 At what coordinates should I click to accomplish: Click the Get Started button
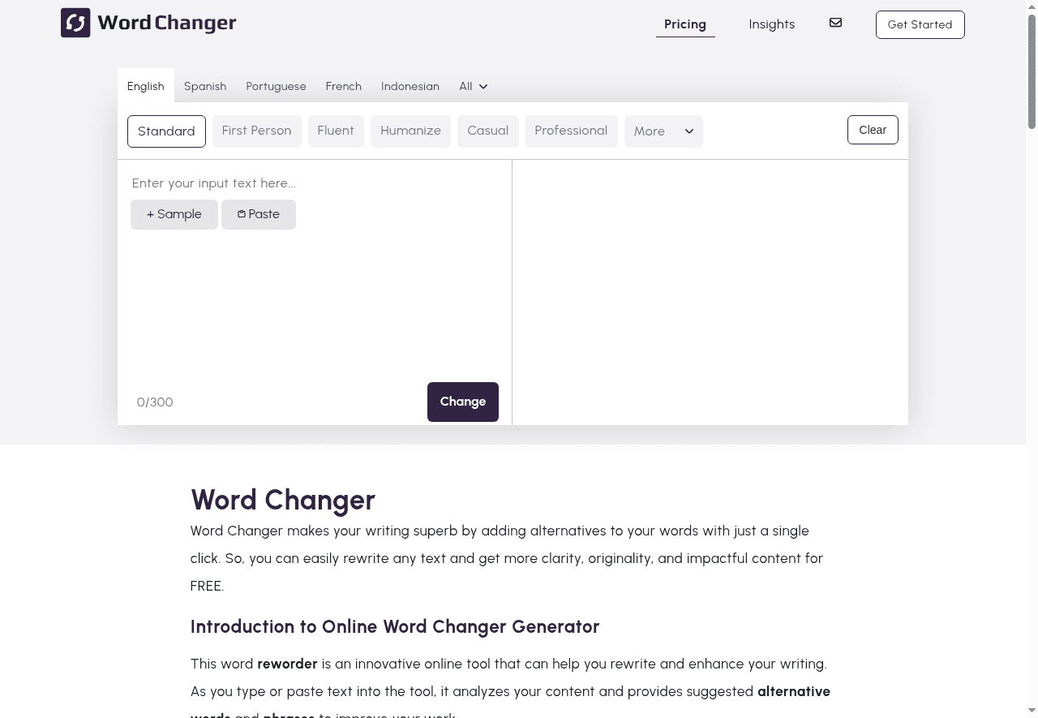(x=920, y=24)
